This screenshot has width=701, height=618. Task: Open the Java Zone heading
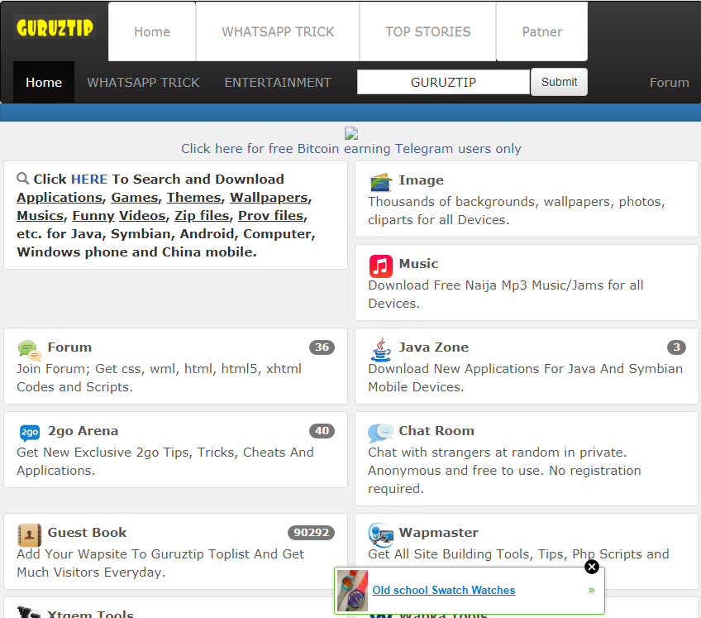pos(434,347)
